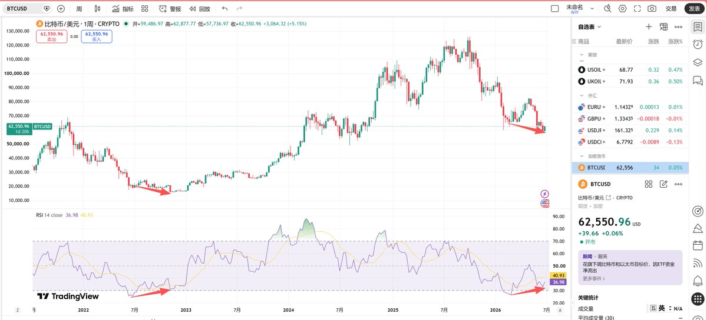Open the 未命名 layout name menu
707x320 pixels.
pyautogui.click(x=574, y=8)
